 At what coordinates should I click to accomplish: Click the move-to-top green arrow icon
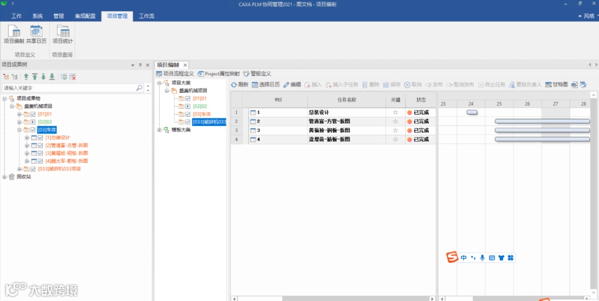(x=35, y=77)
